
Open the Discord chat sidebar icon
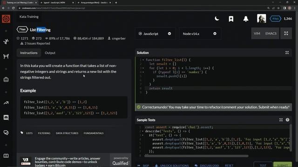pyautogui.click(x=6, y=117)
